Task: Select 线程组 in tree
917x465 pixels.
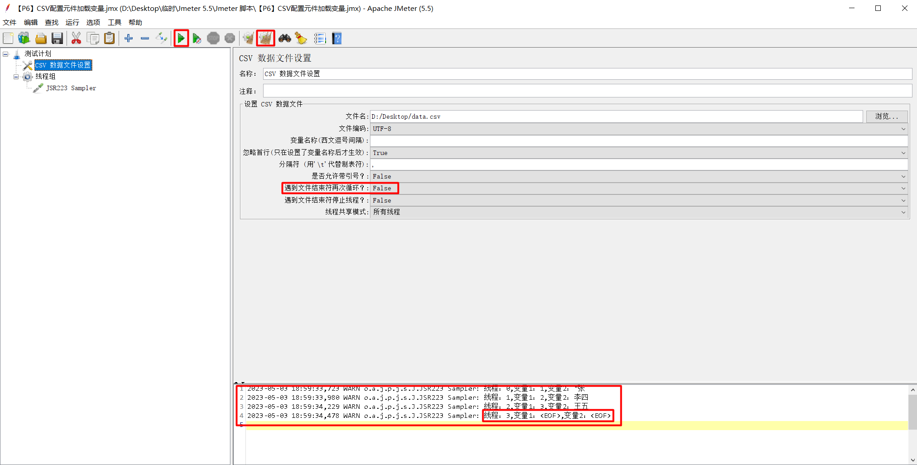Action: click(46, 77)
